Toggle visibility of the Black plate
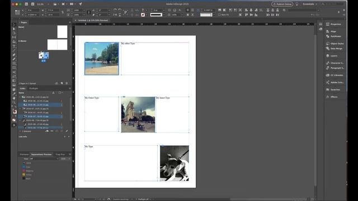 [23, 179]
